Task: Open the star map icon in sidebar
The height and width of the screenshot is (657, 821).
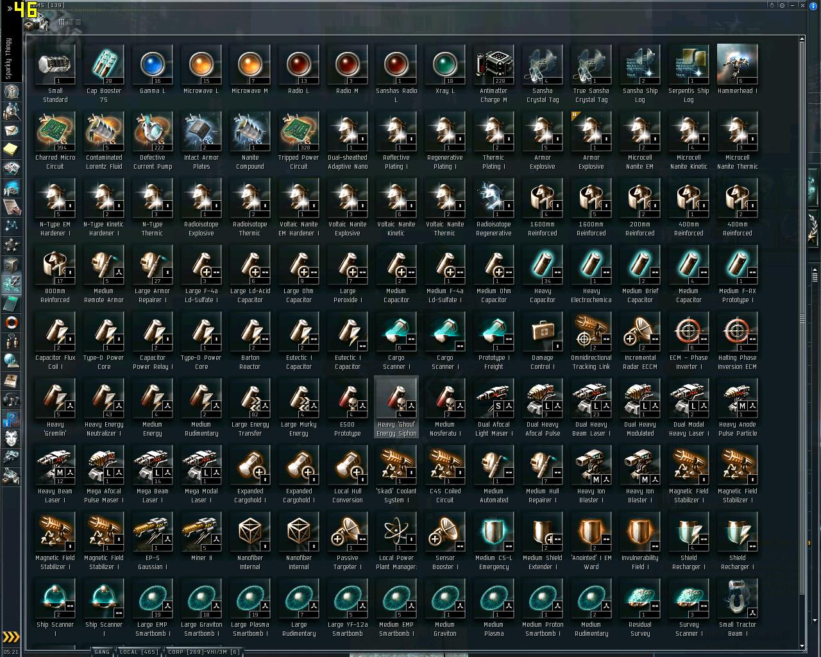Action: pyautogui.click(x=11, y=226)
